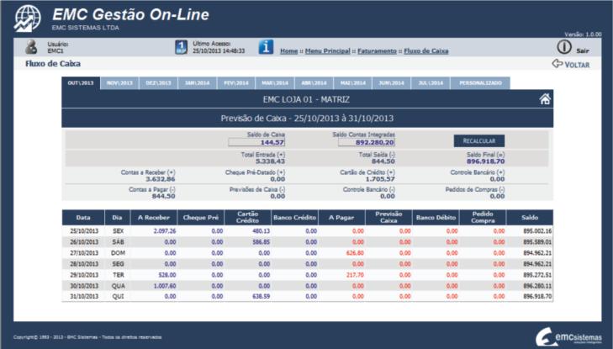This screenshot has width=613, height=349.
Task: Click the Fluxo de Caixa breadcrumb link
Action: pyautogui.click(x=426, y=50)
